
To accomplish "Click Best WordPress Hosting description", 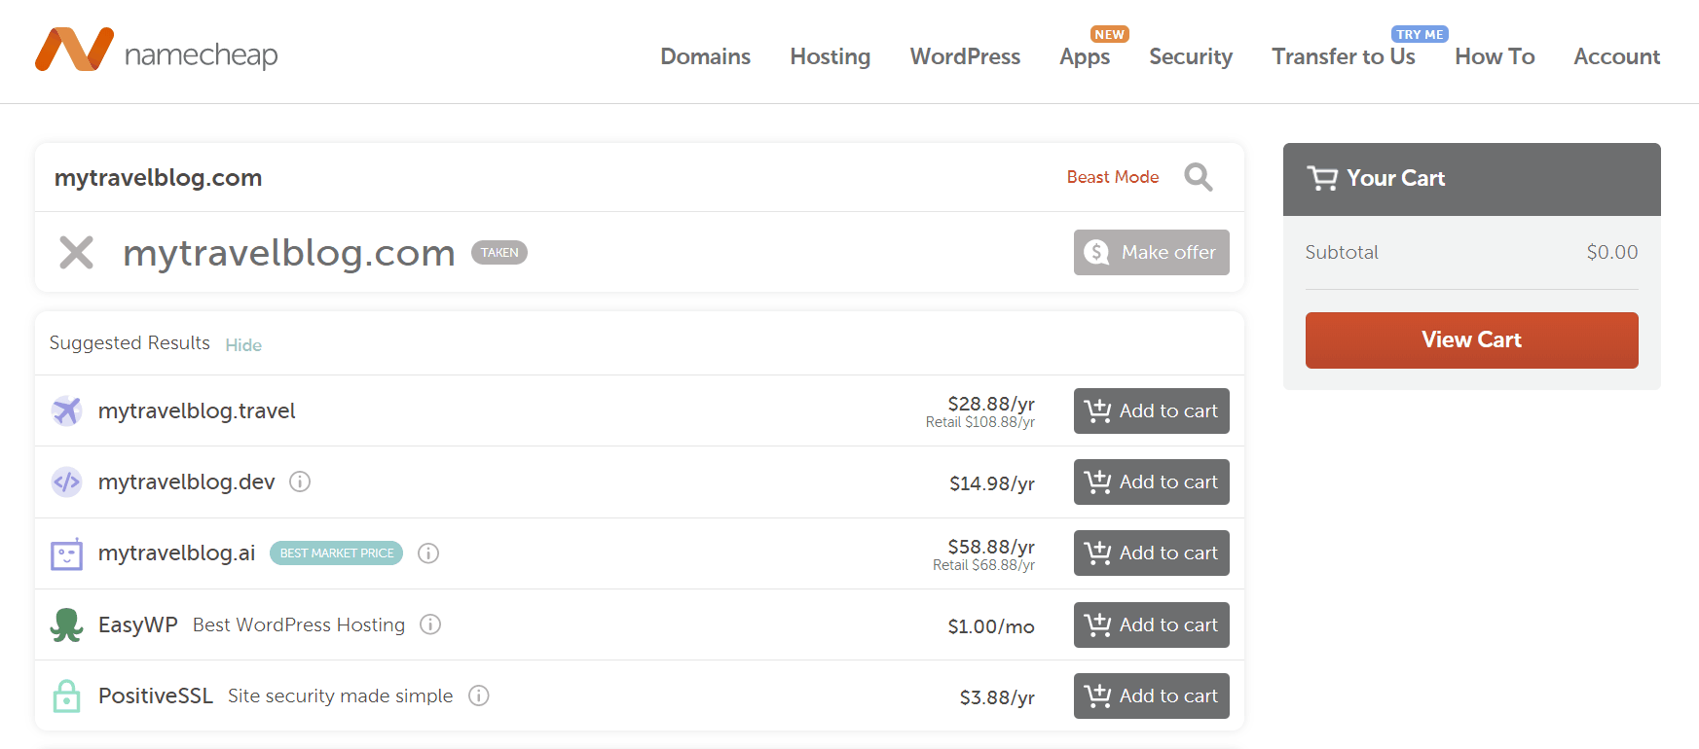I will point(299,624).
